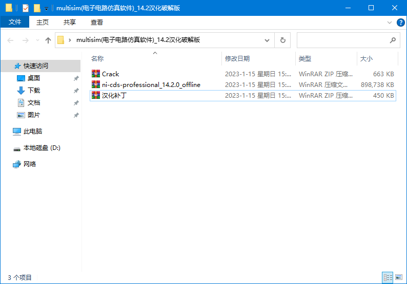Image resolution: width=407 pixels, height=284 pixels.
Task: Click the title bar folder icon
Action: (x=9, y=8)
